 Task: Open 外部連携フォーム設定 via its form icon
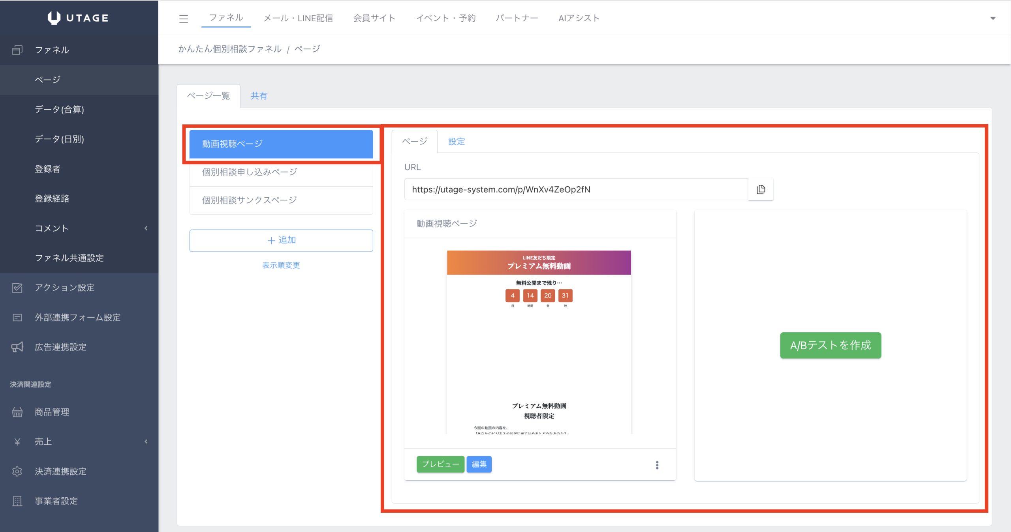tap(17, 317)
